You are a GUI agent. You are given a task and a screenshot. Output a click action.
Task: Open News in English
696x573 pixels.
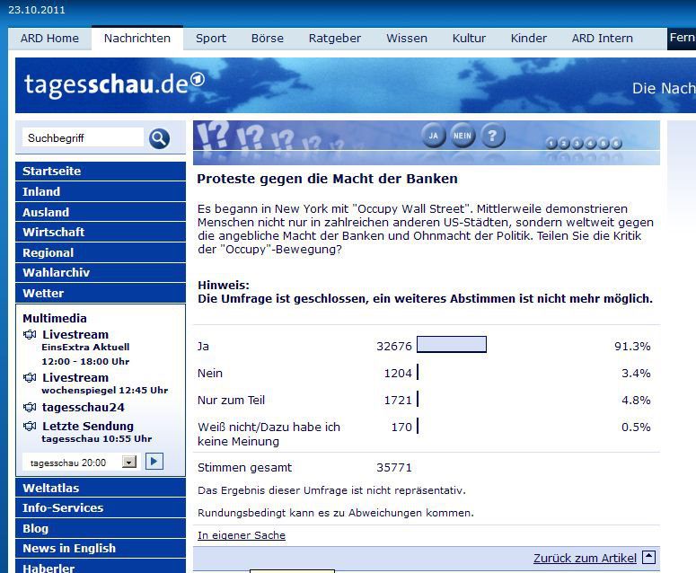click(101, 548)
